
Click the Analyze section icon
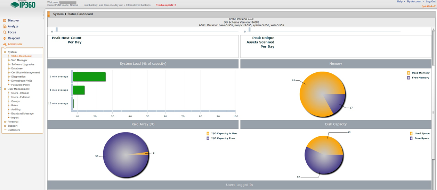(5, 26)
